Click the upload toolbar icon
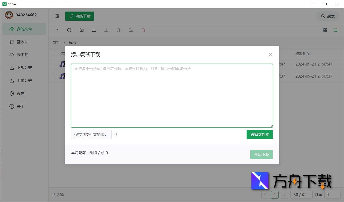 point(94,30)
